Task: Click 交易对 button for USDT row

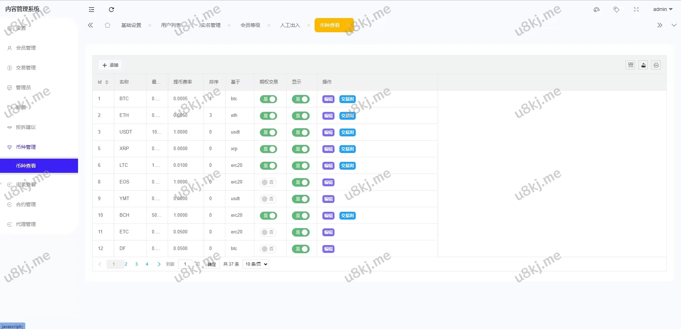Action: click(x=348, y=132)
